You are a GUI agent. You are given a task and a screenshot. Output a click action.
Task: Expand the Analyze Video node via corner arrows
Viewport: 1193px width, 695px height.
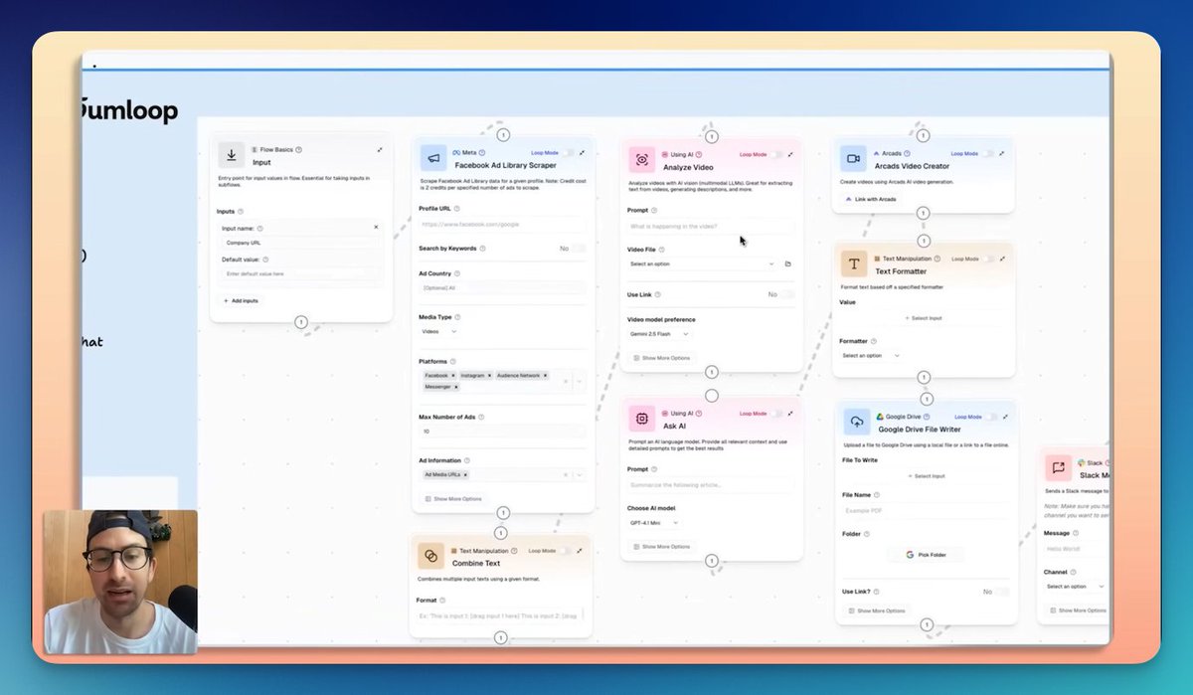pyautogui.click(x=790, y=155)
